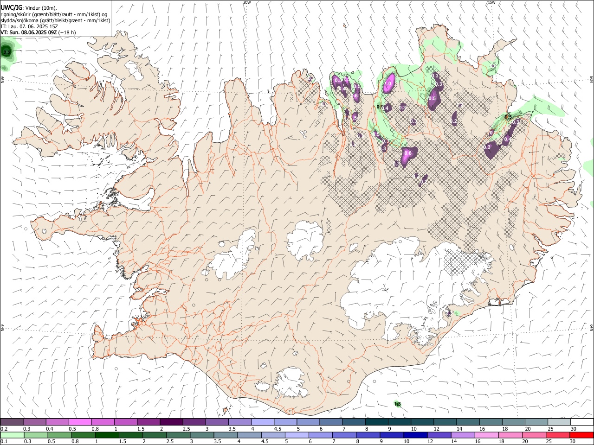Screen dimensions: 594x445
Task: Click the 64N latitude label on the right edge
Action: 592,328
